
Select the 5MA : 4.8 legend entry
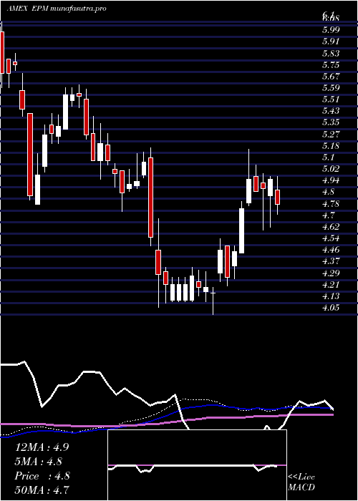(39, 462)
